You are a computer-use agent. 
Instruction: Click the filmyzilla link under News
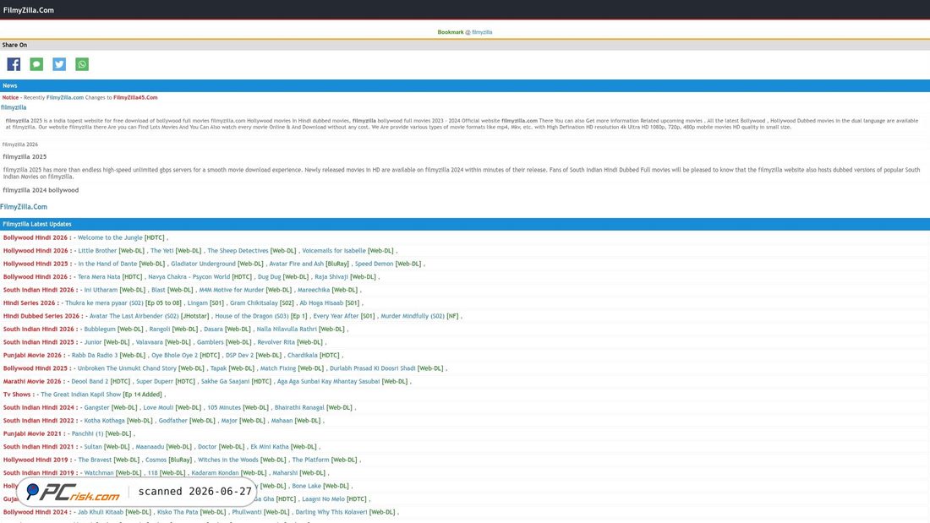[x=14, y=107]
